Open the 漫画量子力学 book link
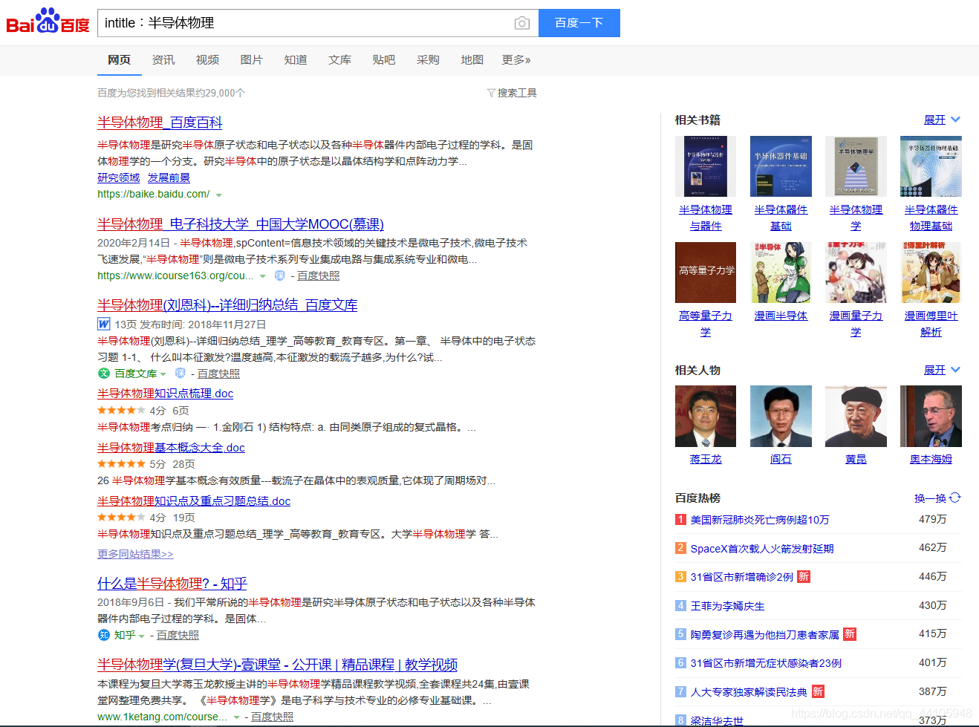The height and width of the screenshot is (727, 979). [856, 324]
